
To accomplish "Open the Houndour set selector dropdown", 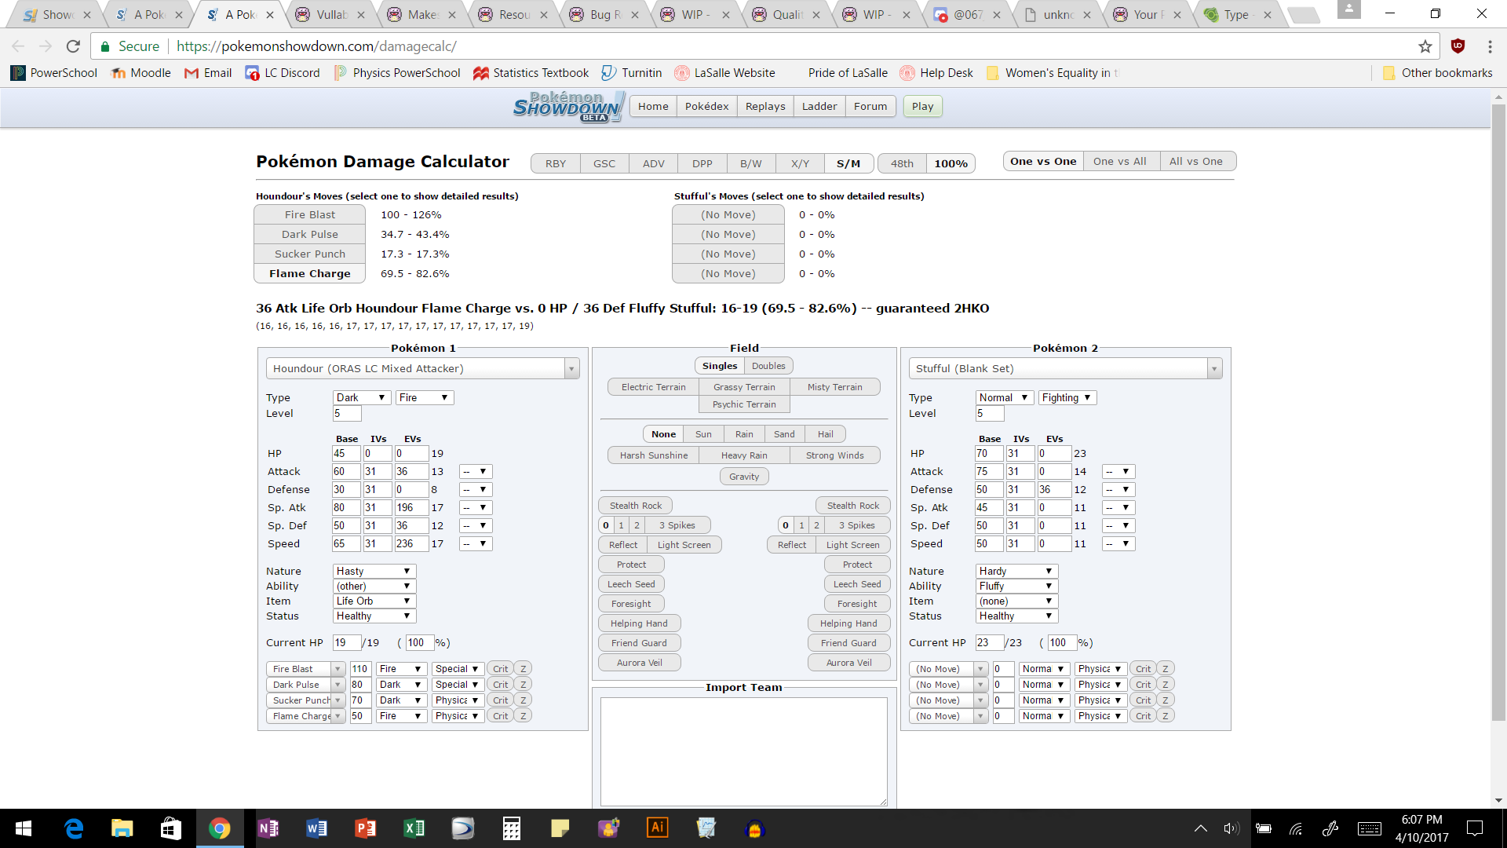I will (x=422, y=368).
